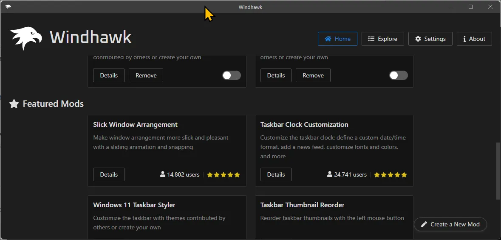
Task: Click the star rating of Taskbar Clock Customization
Action: [x=391, y=174]
